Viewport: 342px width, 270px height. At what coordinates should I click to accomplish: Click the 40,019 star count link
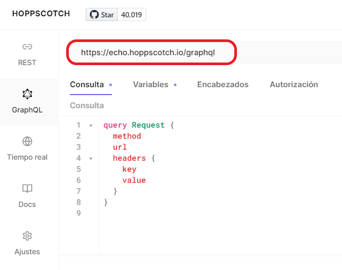(x=131, y=15)
